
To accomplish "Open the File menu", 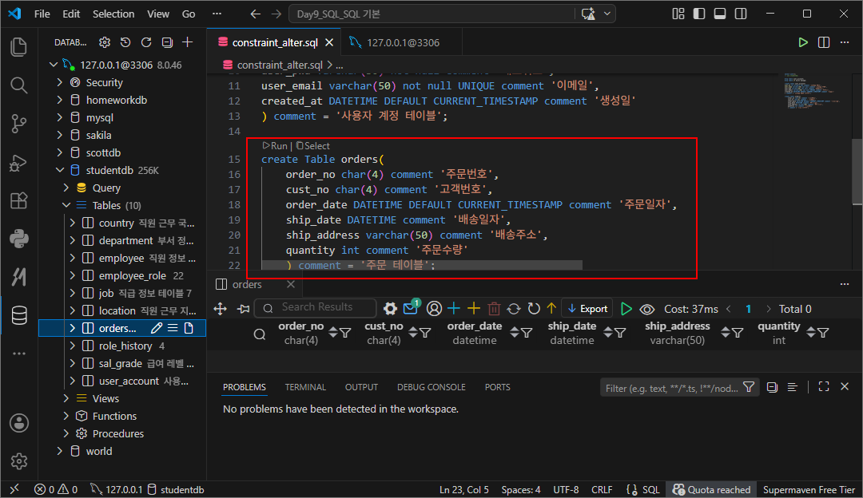I will 42,14.
